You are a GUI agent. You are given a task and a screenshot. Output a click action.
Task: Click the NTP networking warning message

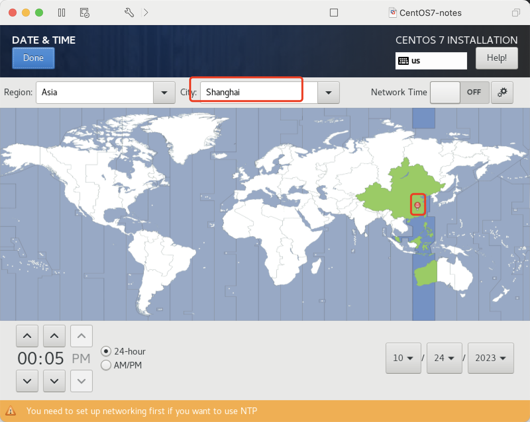coord(142,411)
